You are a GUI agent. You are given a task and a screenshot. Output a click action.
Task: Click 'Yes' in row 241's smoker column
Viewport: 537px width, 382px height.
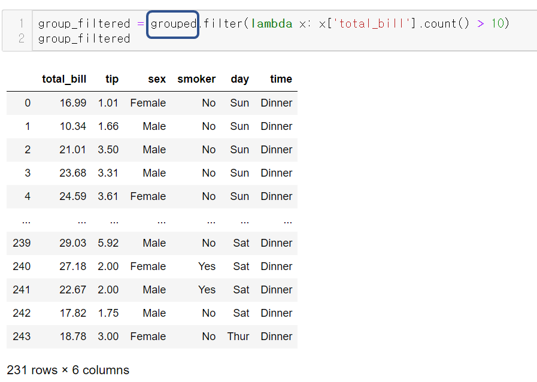point(207,290)
